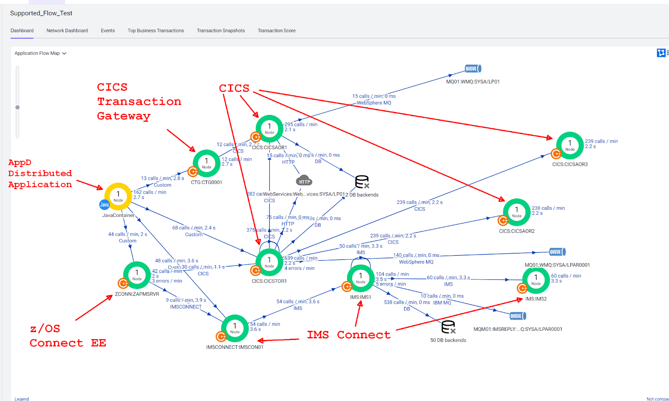
Task: Click the '54 calls / min, 3.6 s' IMS label
Action: (x=298, y=302)
